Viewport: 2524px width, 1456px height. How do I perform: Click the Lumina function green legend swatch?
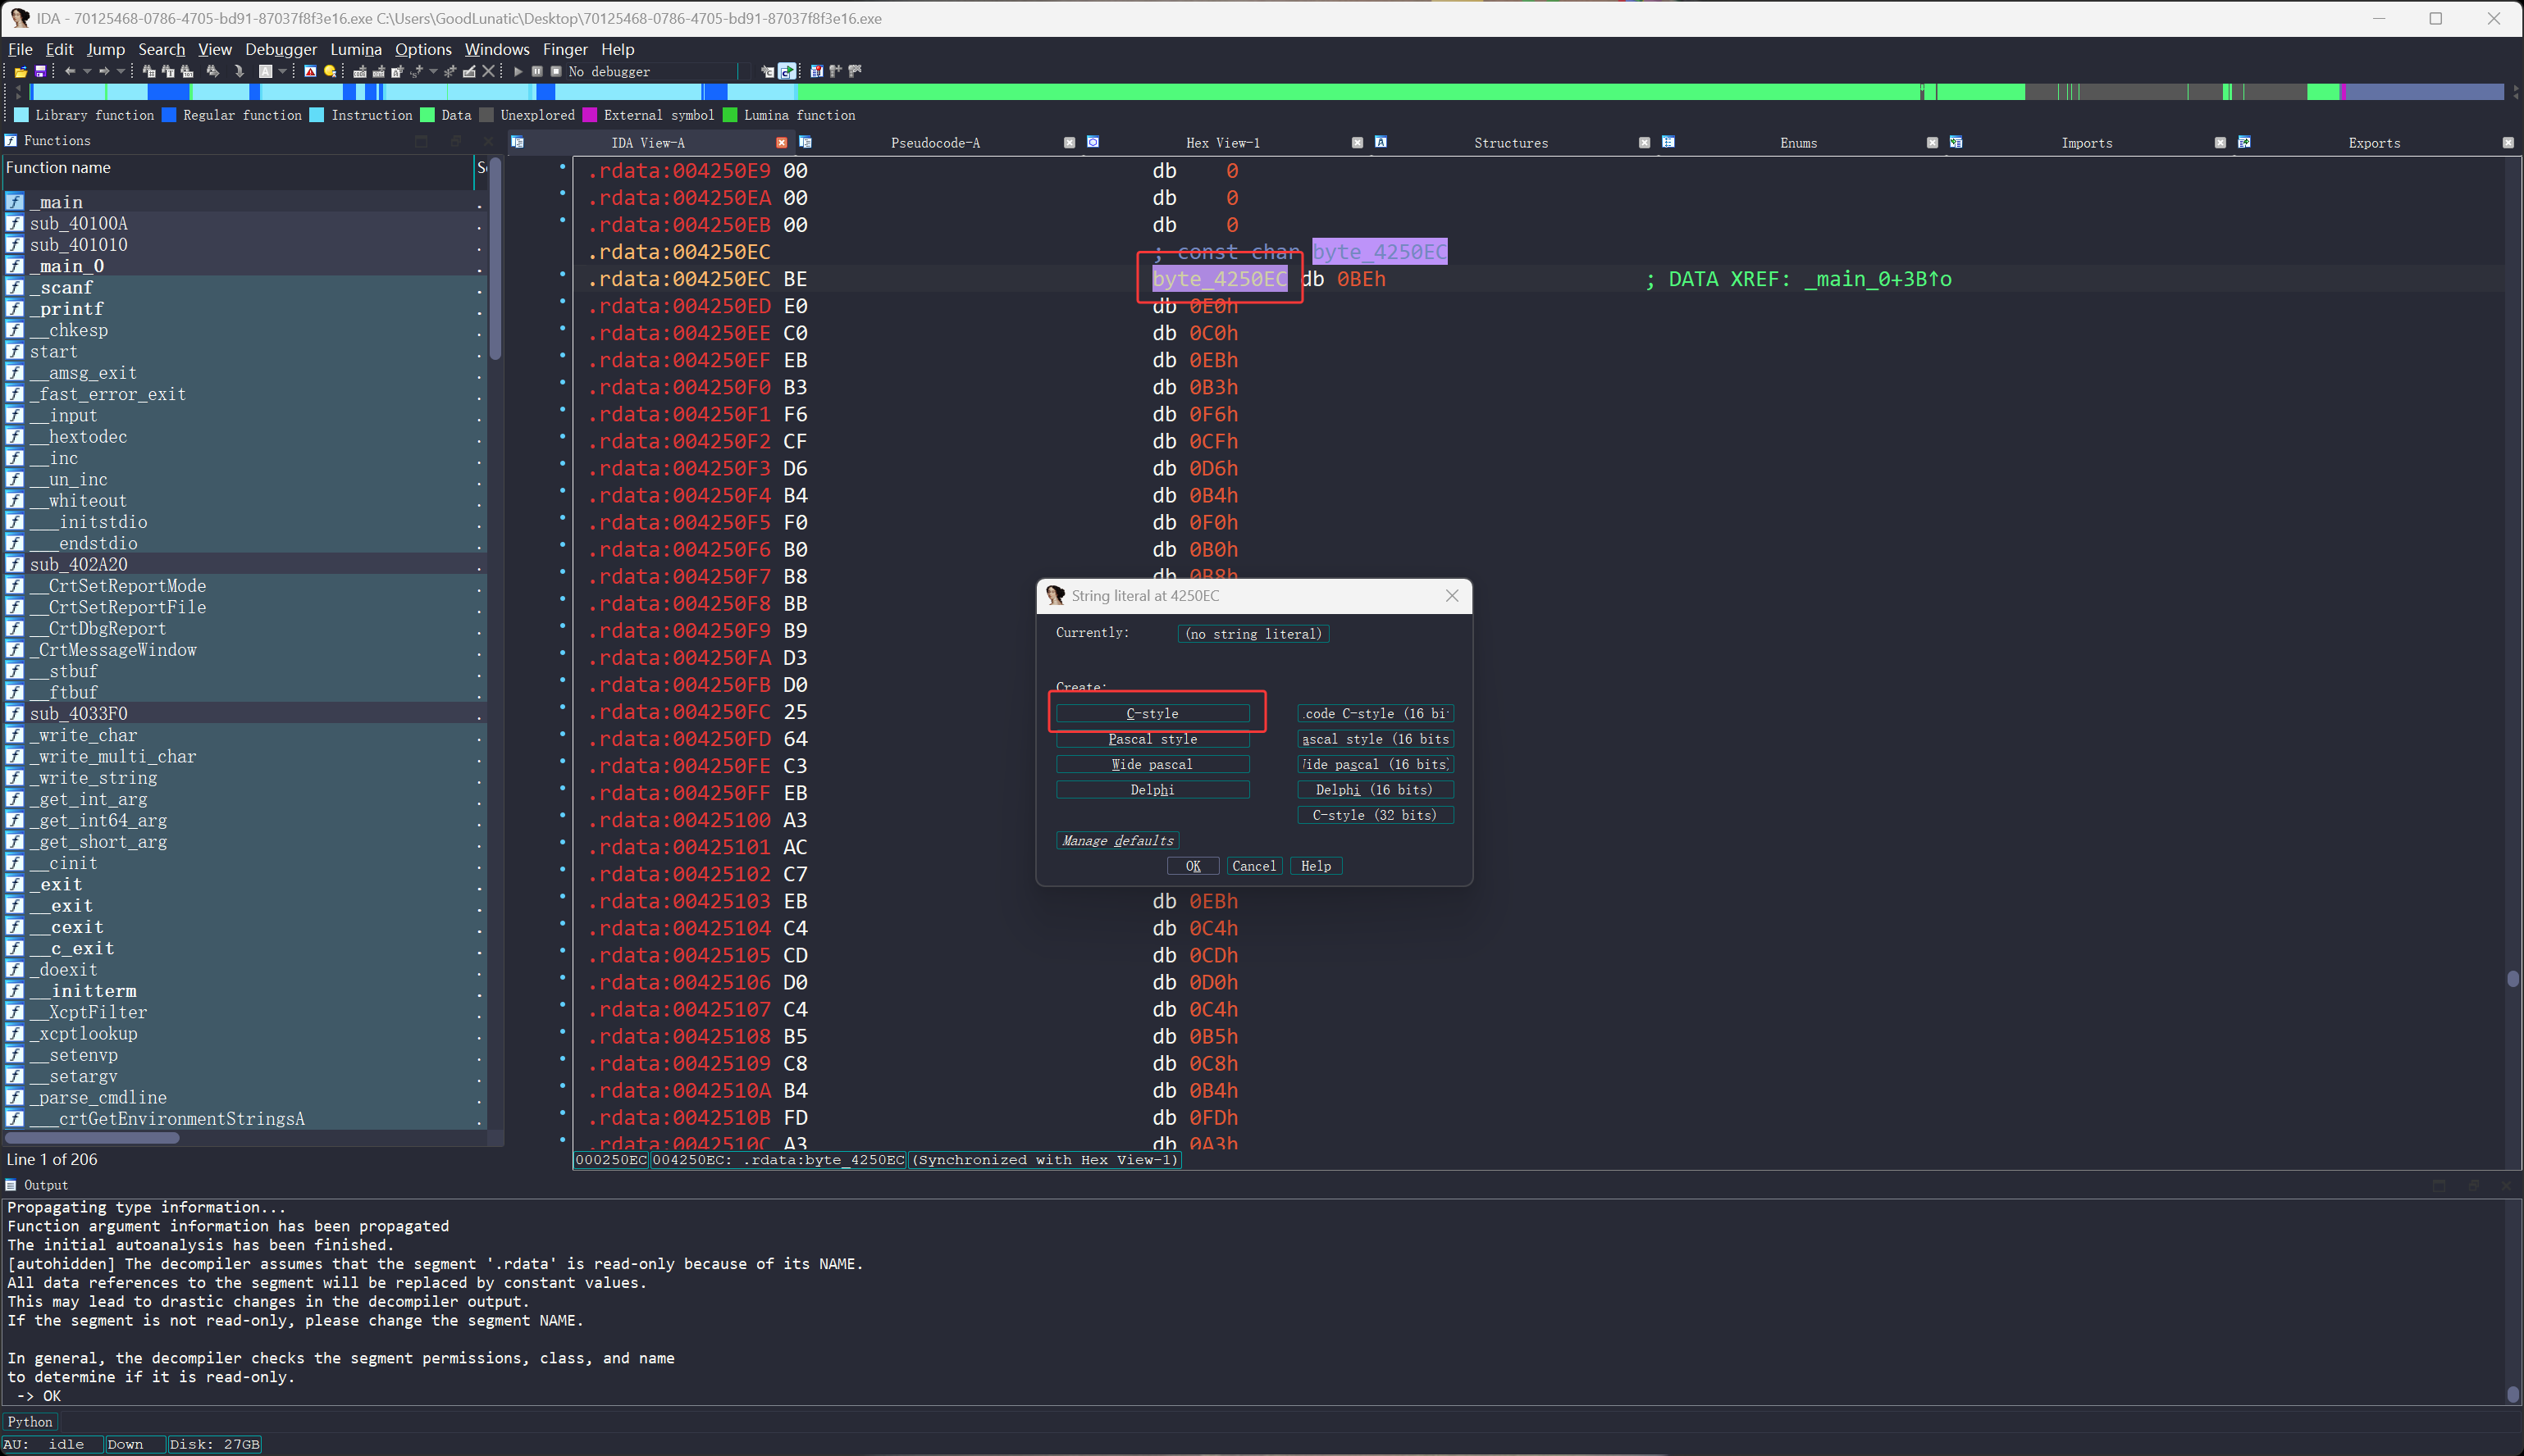point(729,115)
